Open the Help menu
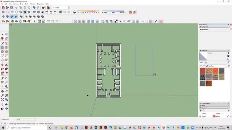The image size is (232, 130). click(47, 4)
